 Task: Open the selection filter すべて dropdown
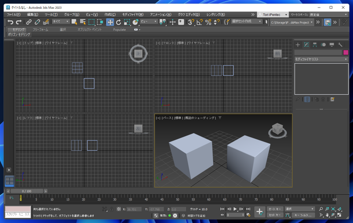[61, 21]
